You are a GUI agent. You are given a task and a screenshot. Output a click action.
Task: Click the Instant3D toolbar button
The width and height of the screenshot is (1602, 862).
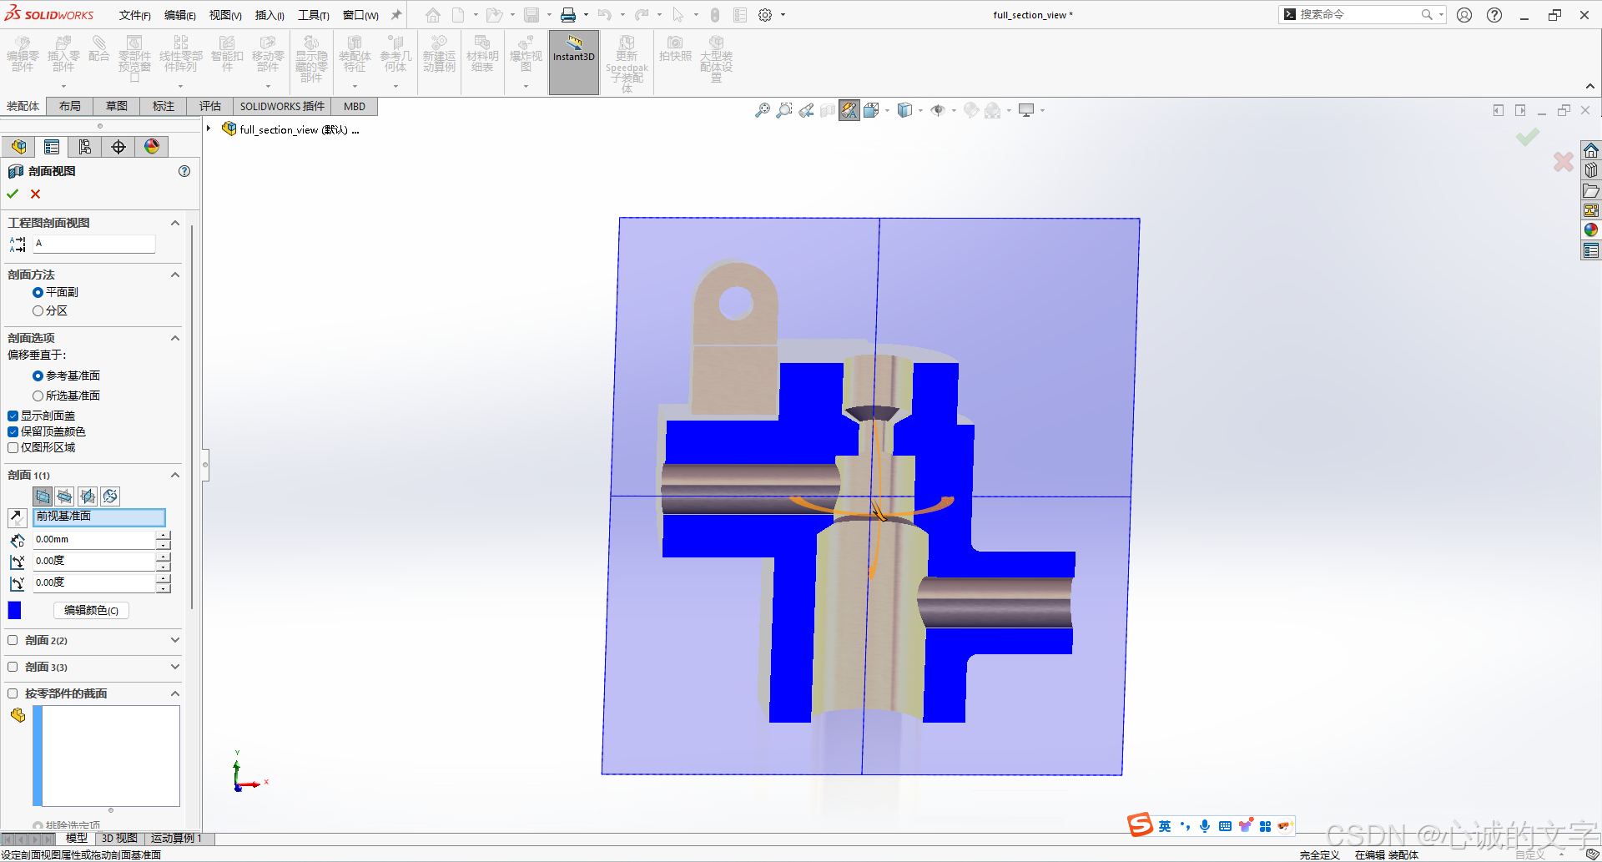(x=574, y=63)
